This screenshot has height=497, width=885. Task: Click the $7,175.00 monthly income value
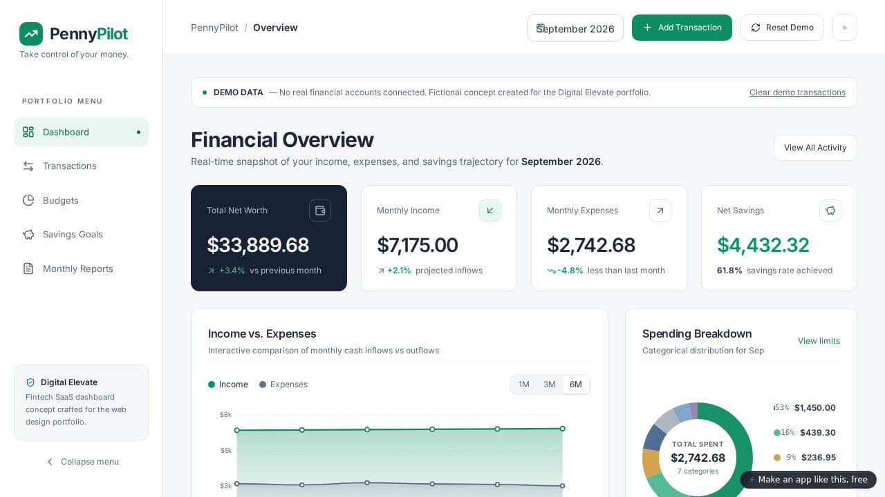(x=418, y=245)
